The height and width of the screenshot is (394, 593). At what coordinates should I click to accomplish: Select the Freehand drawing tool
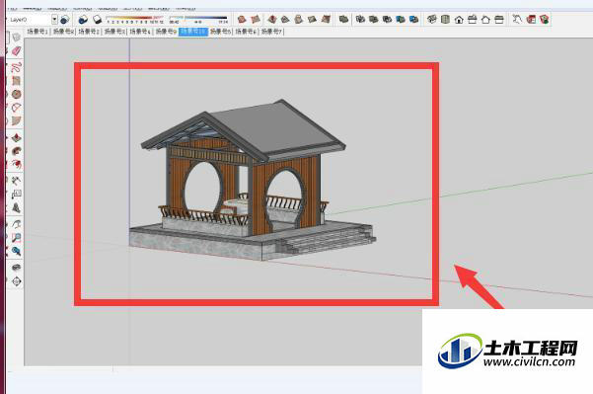pos(16,68)
